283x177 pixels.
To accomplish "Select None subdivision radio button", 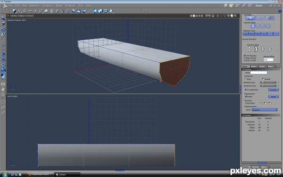I will [x=245, y=79].
